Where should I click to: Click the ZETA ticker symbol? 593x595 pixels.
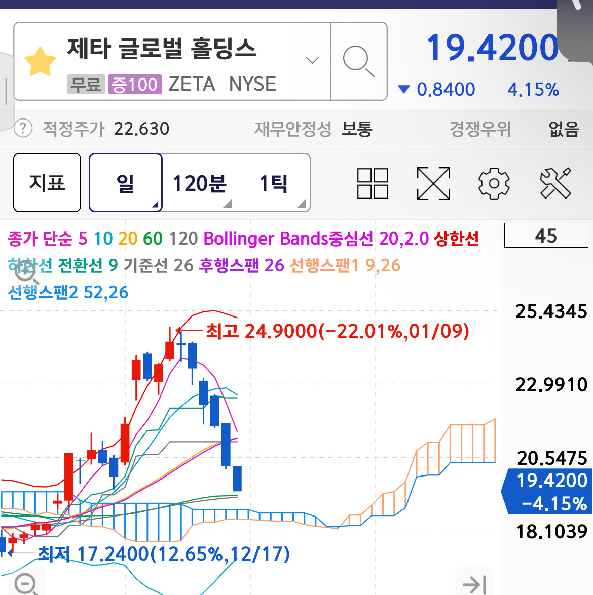click(x=192, y=84)
